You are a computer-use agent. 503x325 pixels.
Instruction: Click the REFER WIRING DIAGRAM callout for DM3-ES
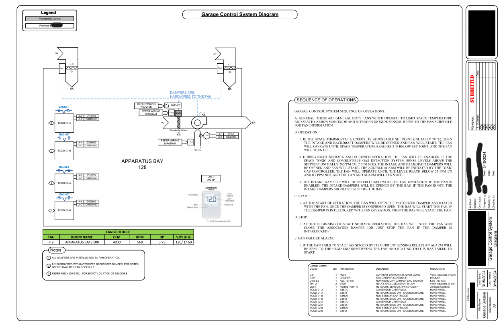click(147, 105)
